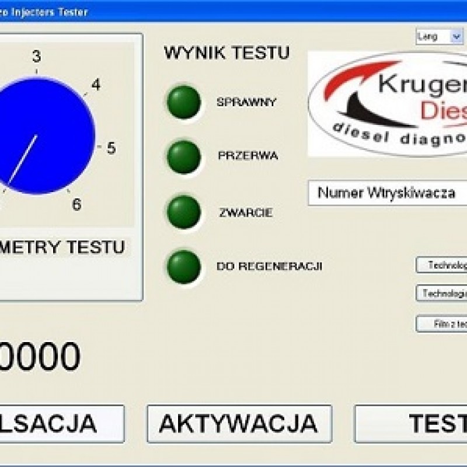The width and height of the screenshot is (467, 467).
Task: Click the Film z te... button
Action: (441, 324)
